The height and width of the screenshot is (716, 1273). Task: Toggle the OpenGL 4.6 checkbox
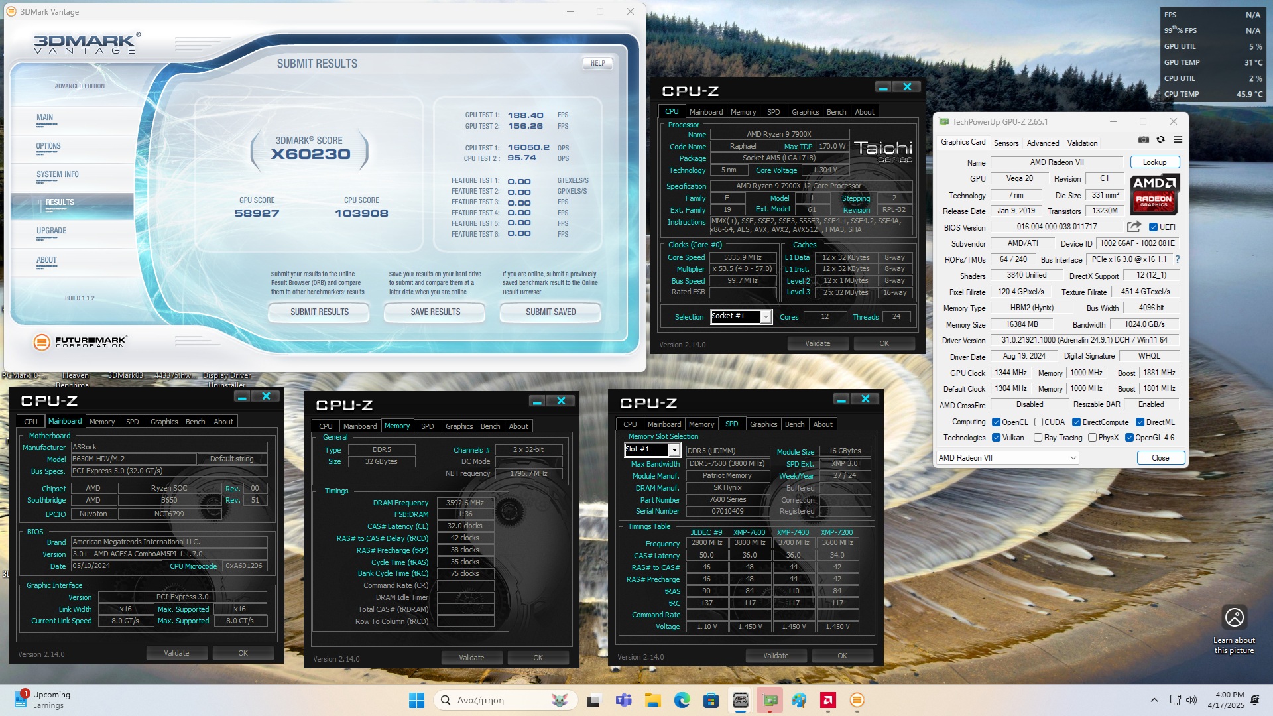click(1129, 438)
